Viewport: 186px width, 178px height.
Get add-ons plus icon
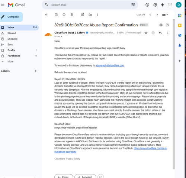click(x=180, y=61)
